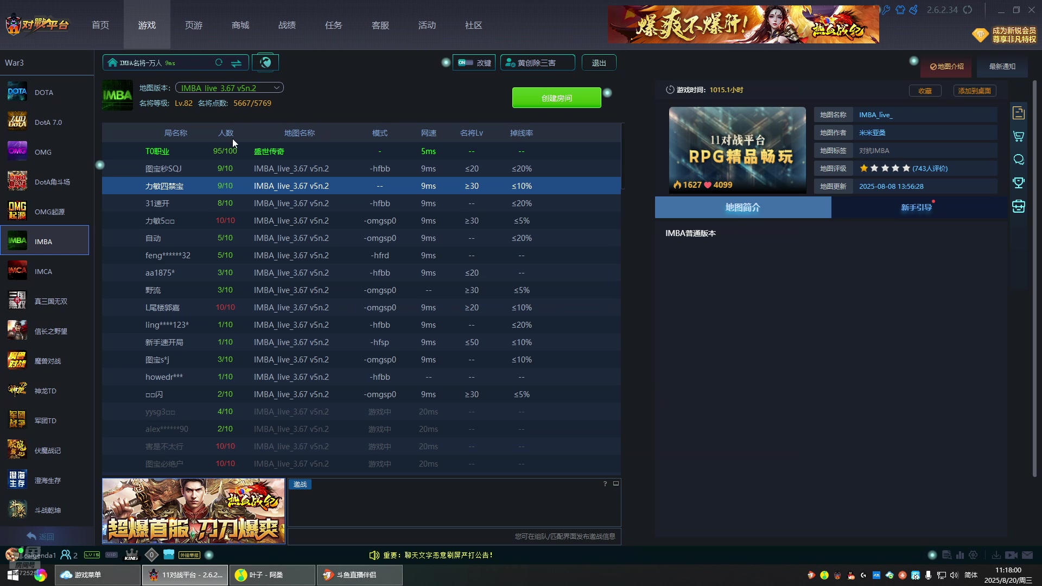Open the mail envelope in bottom bar

point(1027,555)
